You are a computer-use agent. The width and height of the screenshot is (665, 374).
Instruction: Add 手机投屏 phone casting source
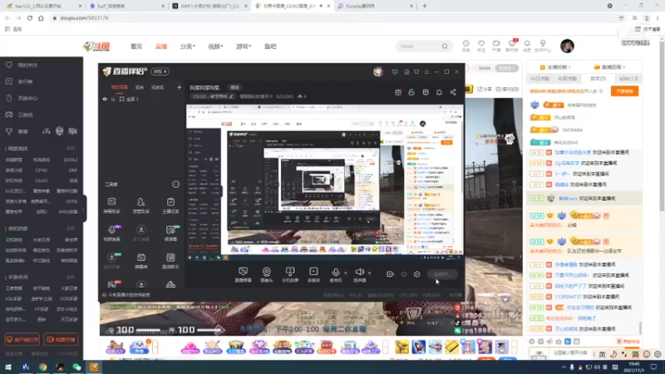pyautogui.click(x=290, y=274)
